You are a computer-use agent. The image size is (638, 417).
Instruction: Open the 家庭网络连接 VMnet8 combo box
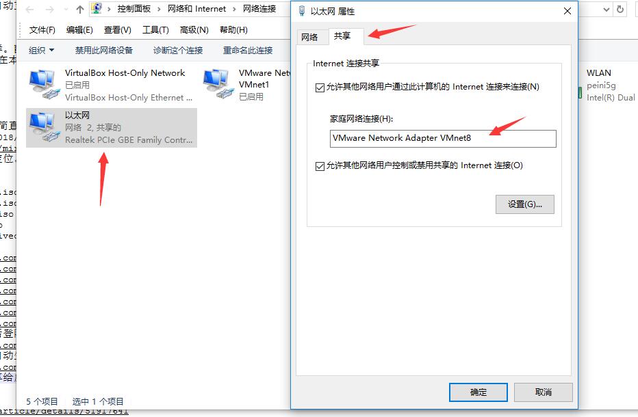coord(443,139)
